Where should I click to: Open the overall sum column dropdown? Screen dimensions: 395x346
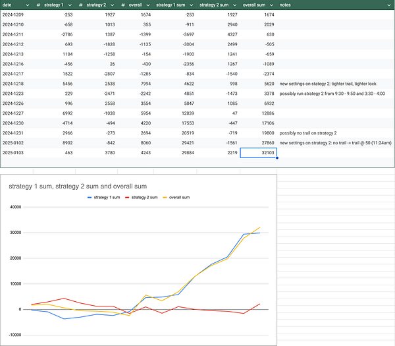(x=271, y=5)
